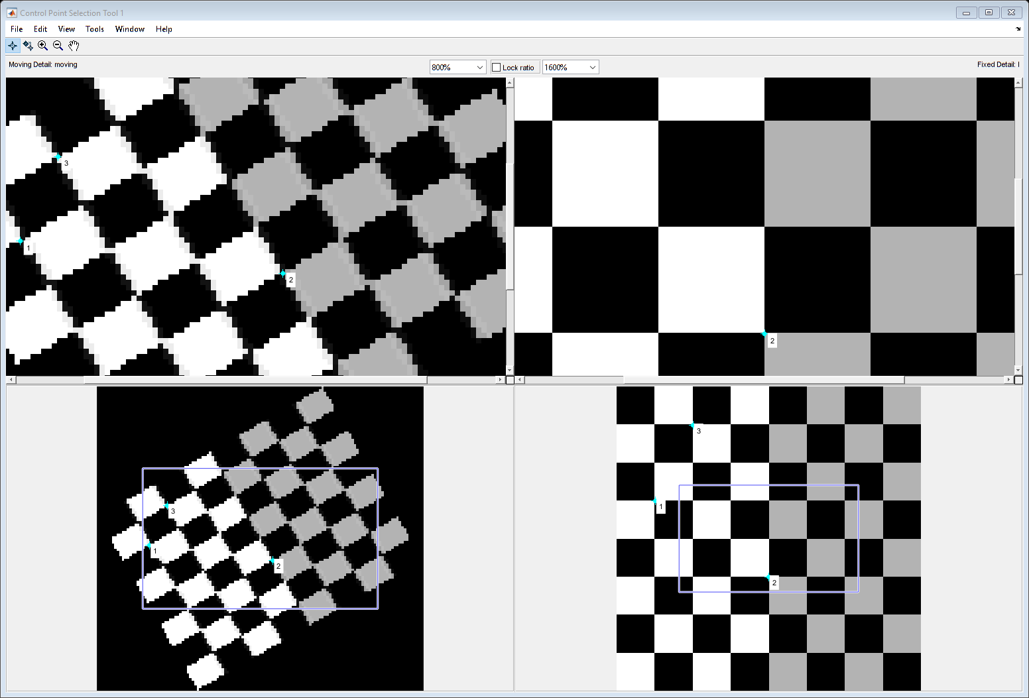Click the Fixed Detail horizontal scrollbar thumb

[x=764, y=380]
